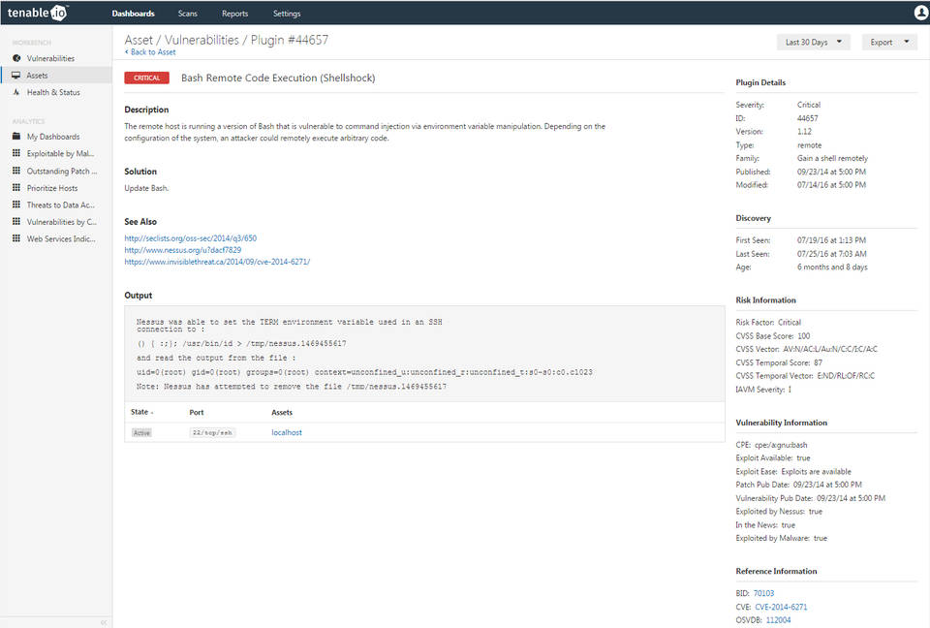This screenshot has width=930, height=628.
Task: Click the Vulnerabilities icon in the sidebar
Action: [x=16, y=59]
